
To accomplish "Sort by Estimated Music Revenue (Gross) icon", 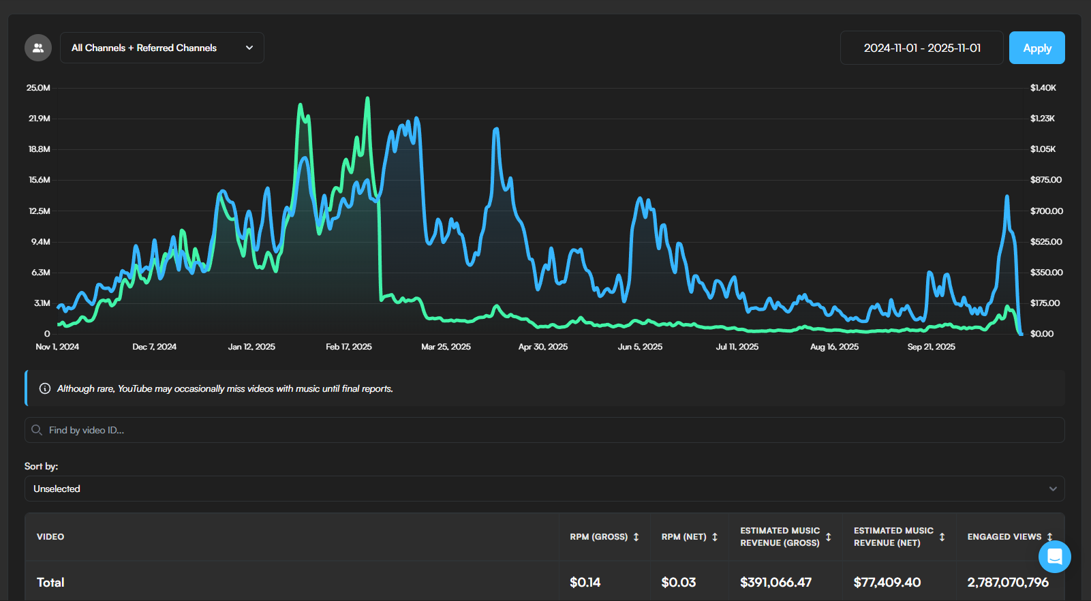I will (829, 537).
